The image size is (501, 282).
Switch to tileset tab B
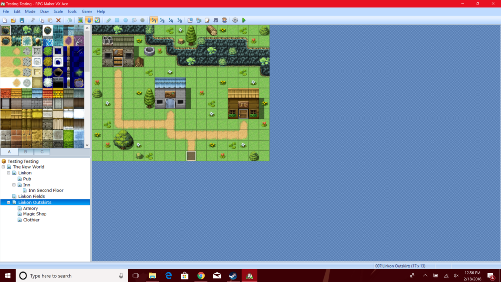click(x=25, y=152)
